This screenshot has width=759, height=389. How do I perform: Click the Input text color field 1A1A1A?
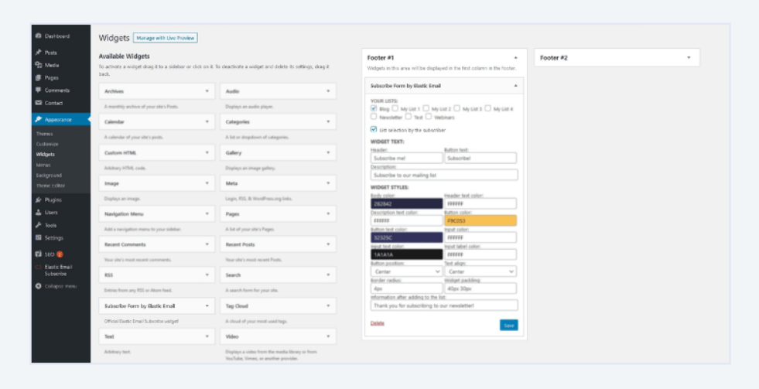tap(407, 254)
